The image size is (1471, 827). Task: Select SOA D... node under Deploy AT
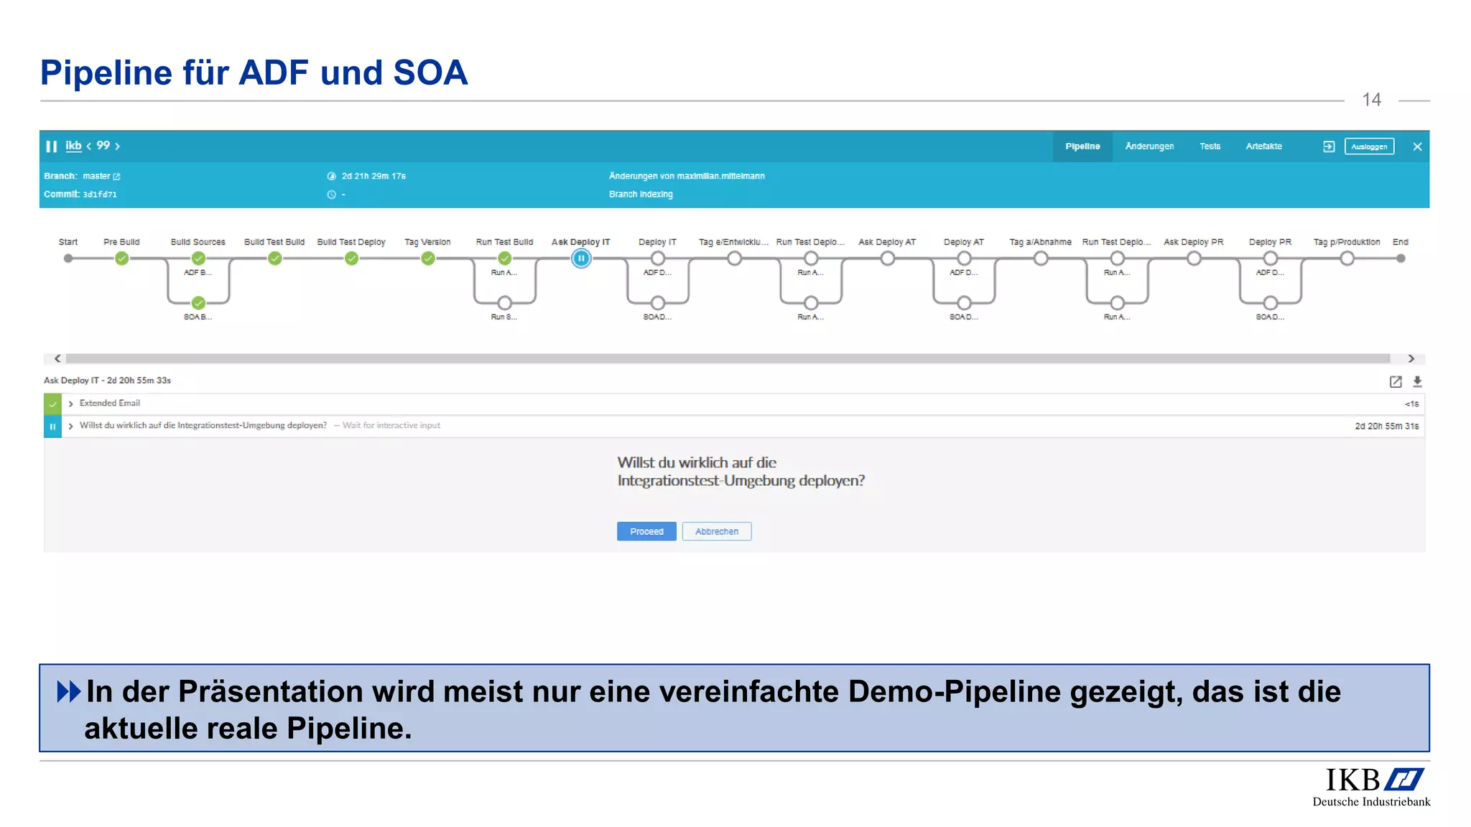(x=964, y=303)
